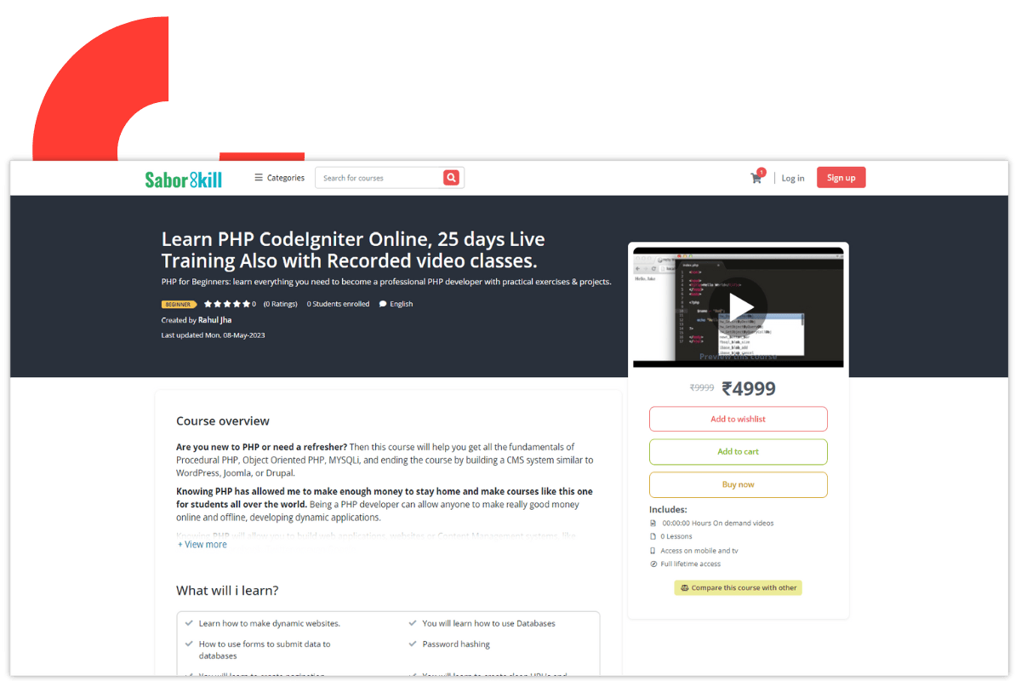This screenshot has width=1021, height=681.
Task: Click the red search magnifier button
Action: 451,178
